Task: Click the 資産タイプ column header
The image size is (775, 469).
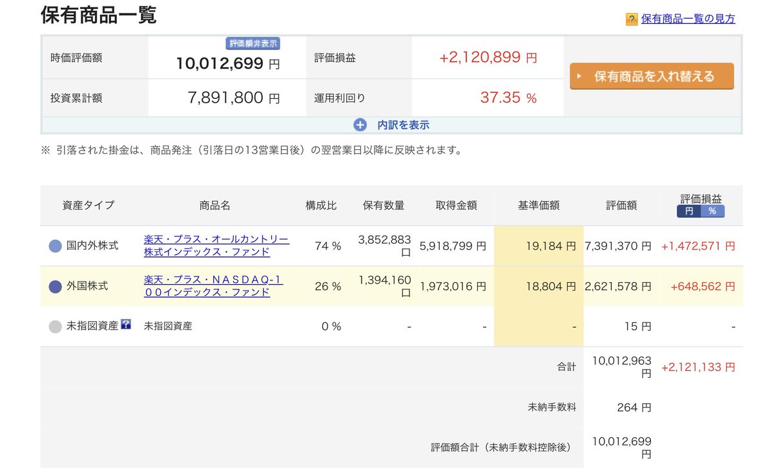Action: coord(88,205)
